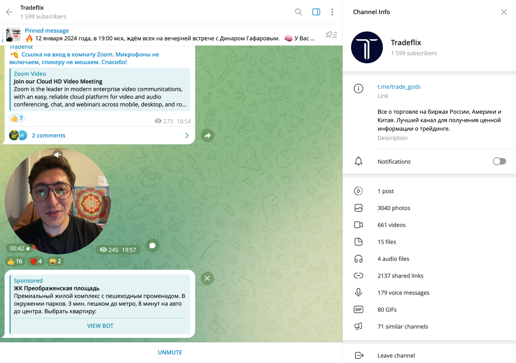This screenshot has width=516, height=363.
Task: Click the leave channel exit icon
Action: [359, 356]
